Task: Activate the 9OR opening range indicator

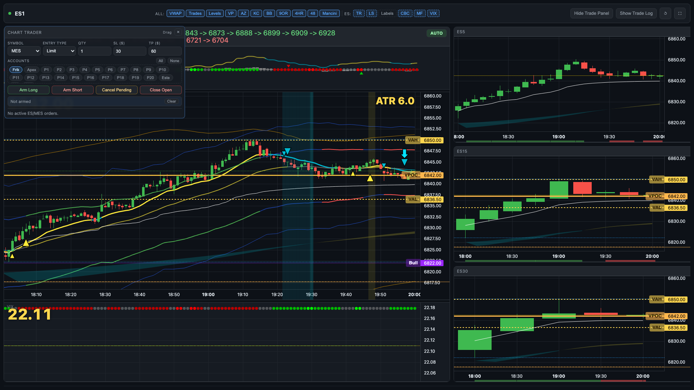Action: 283,13
